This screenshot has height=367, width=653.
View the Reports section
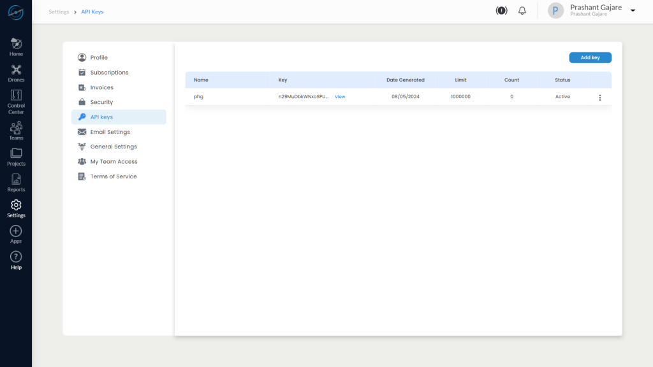pyautogui.click(x=16, y=181)
